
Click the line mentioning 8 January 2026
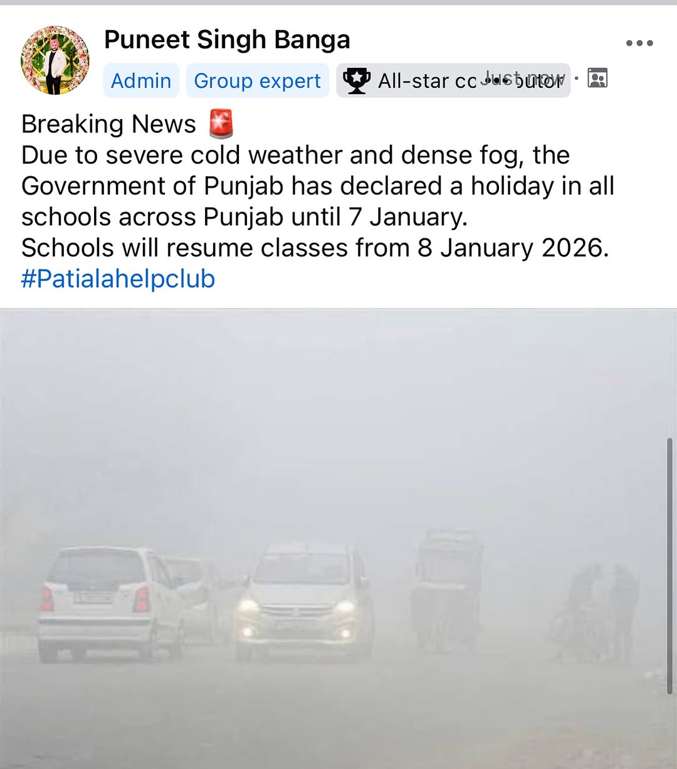(315, 248)
